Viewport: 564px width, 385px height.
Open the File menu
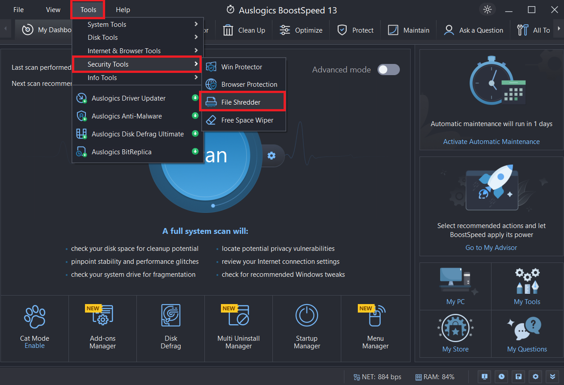tap(19, 10)
